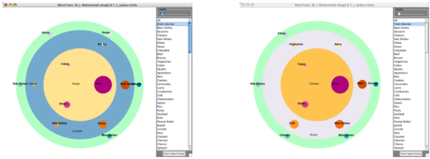Viewport: 430px width, 159px height.
Task: Click the pink Ethnic circle in left window
Action: point(67,104)
